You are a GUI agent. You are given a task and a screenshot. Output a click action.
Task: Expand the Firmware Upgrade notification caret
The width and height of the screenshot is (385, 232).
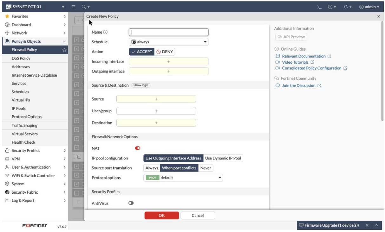coord(376,225)
